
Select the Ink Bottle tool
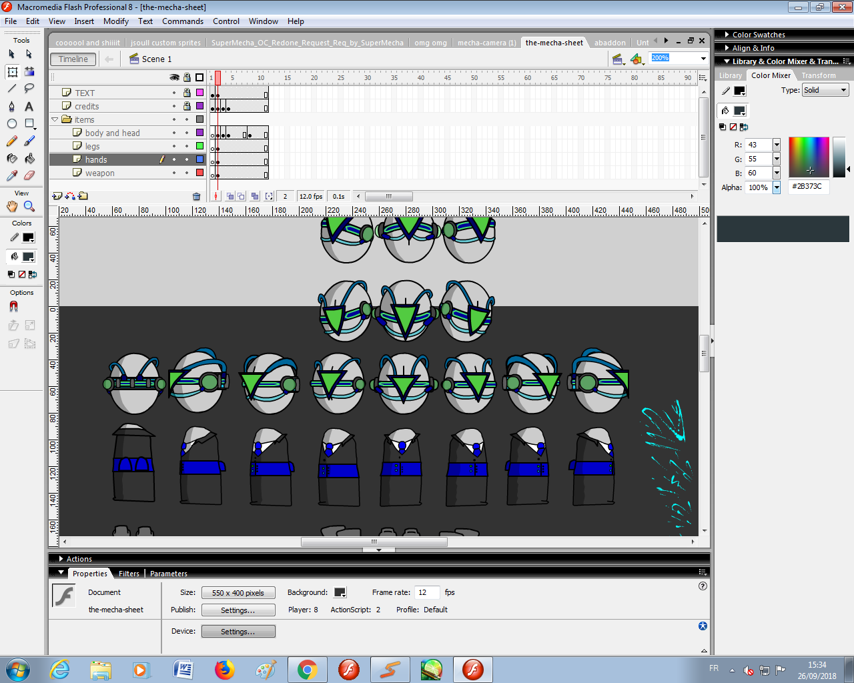(x=12, y=158)
